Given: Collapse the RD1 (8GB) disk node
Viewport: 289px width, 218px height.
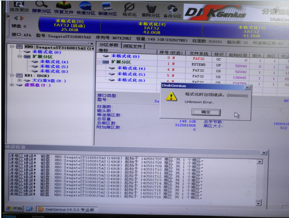Looking at the screenshot, I should [x=12, y=75].
